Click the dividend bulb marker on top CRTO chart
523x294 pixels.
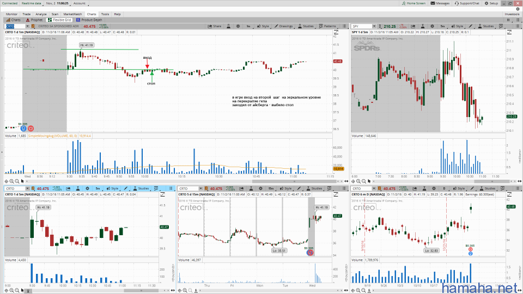pos(23,128)
